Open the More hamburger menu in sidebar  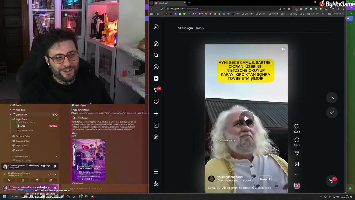point(156,172)
